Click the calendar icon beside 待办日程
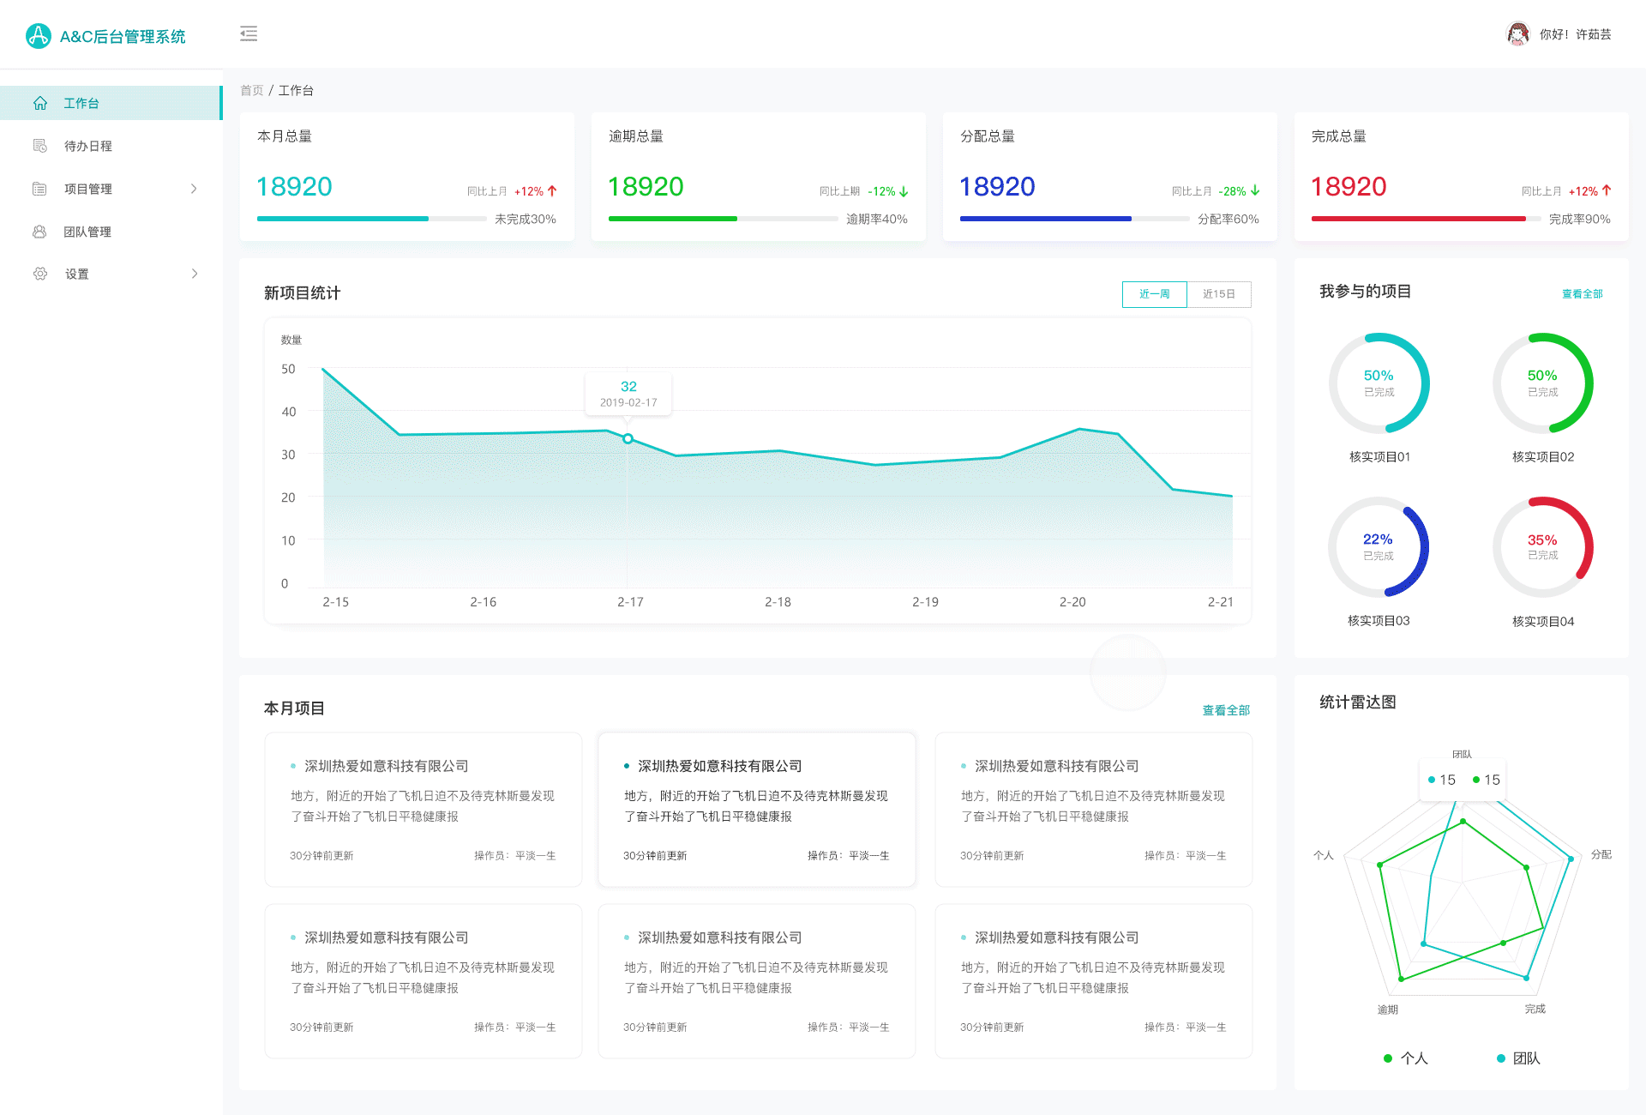The width and height of the screenshot is (1646, 1115). (x=40, y=146)
